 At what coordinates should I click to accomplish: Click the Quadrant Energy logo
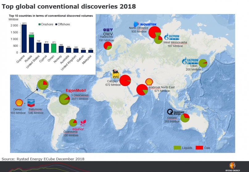point(175,113)
